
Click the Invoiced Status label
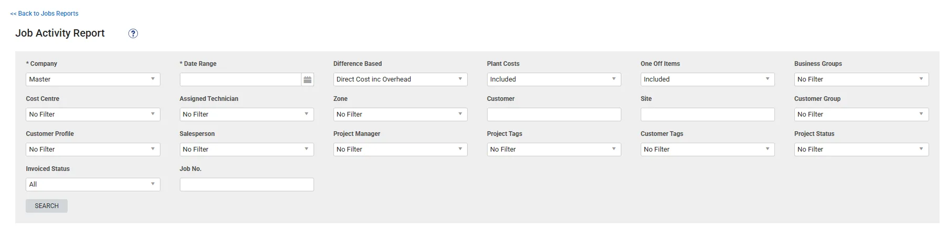pyautogui.click(x=48, y=169)
